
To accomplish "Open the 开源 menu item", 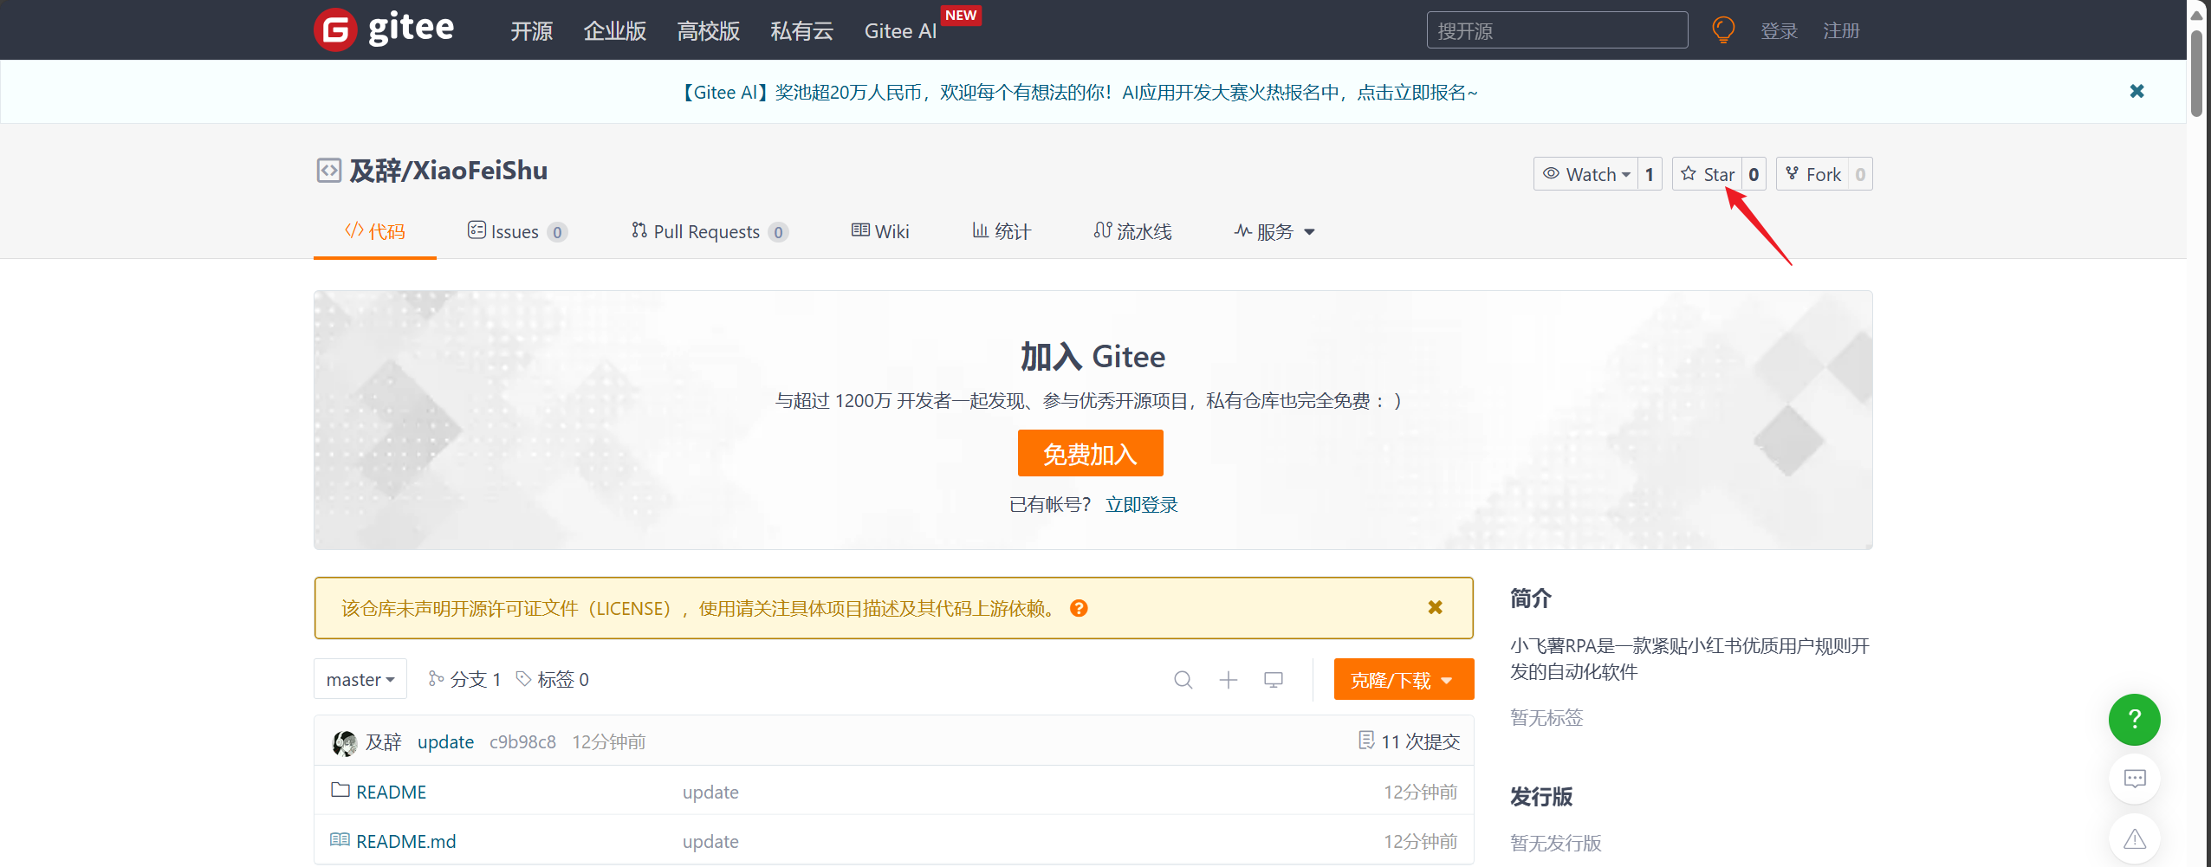I will tap(531, 31).
